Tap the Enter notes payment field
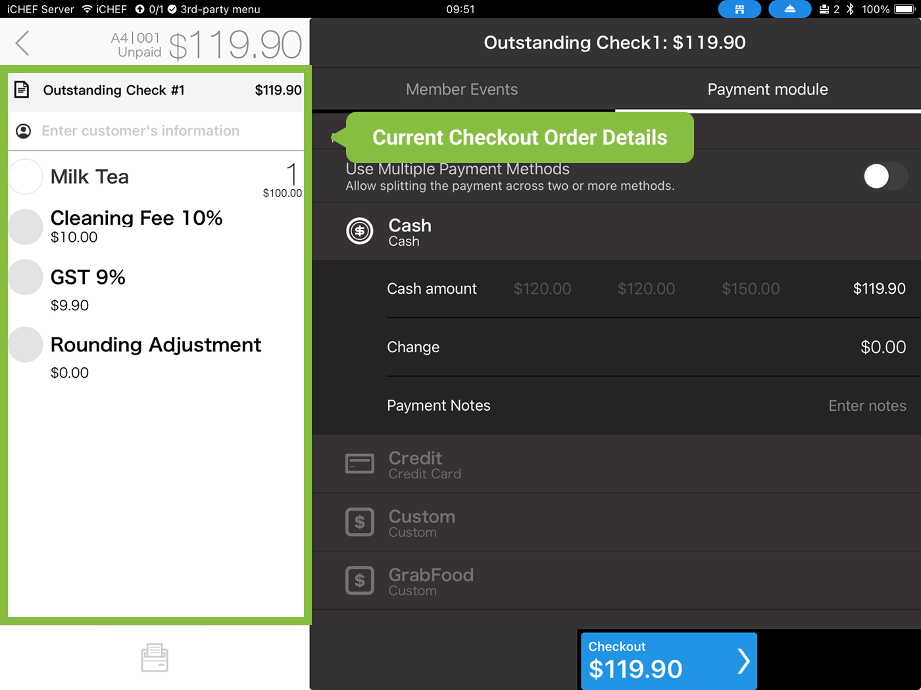The height and width of the screenshot is (690, 921). (866, 406)
